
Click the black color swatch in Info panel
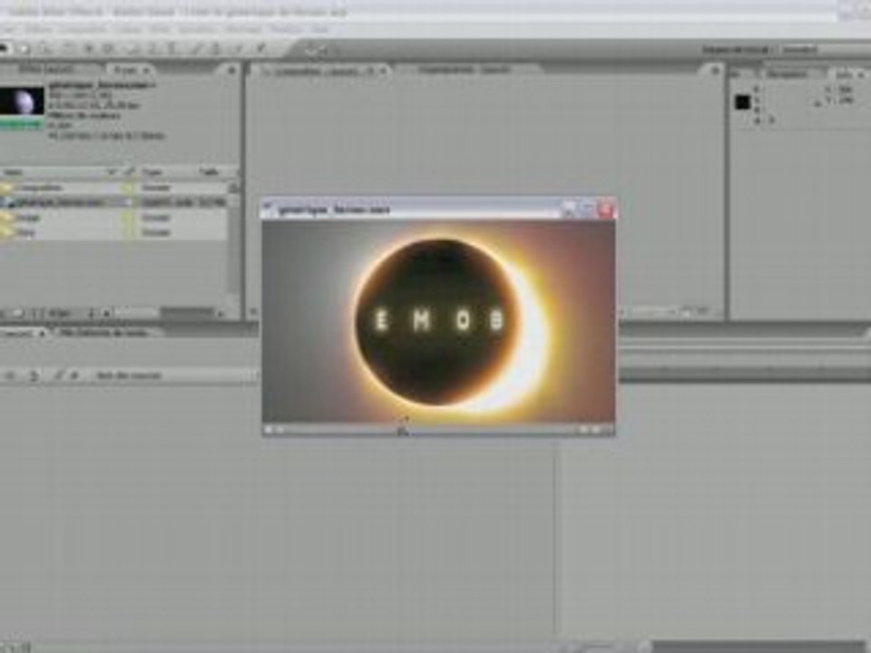point(743,102)
